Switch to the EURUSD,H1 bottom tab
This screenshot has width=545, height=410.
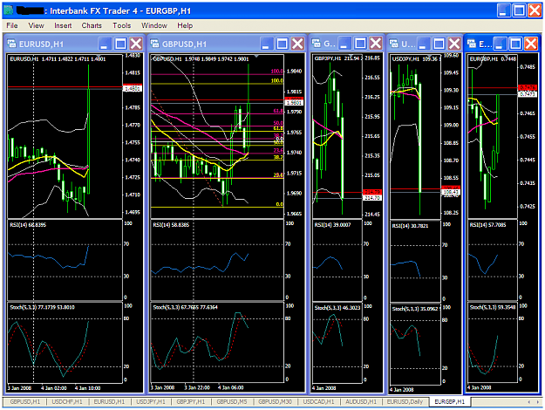pos(109,401)
